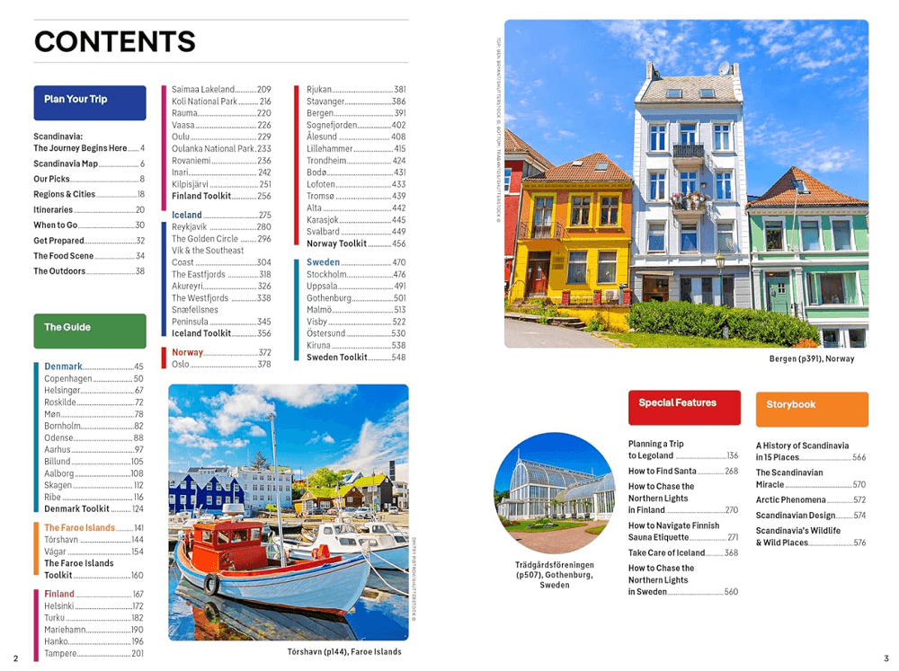Open the Copenhagen entry under Denmark
This screenshot has height=671, width=899.
[x=68, y=379]
